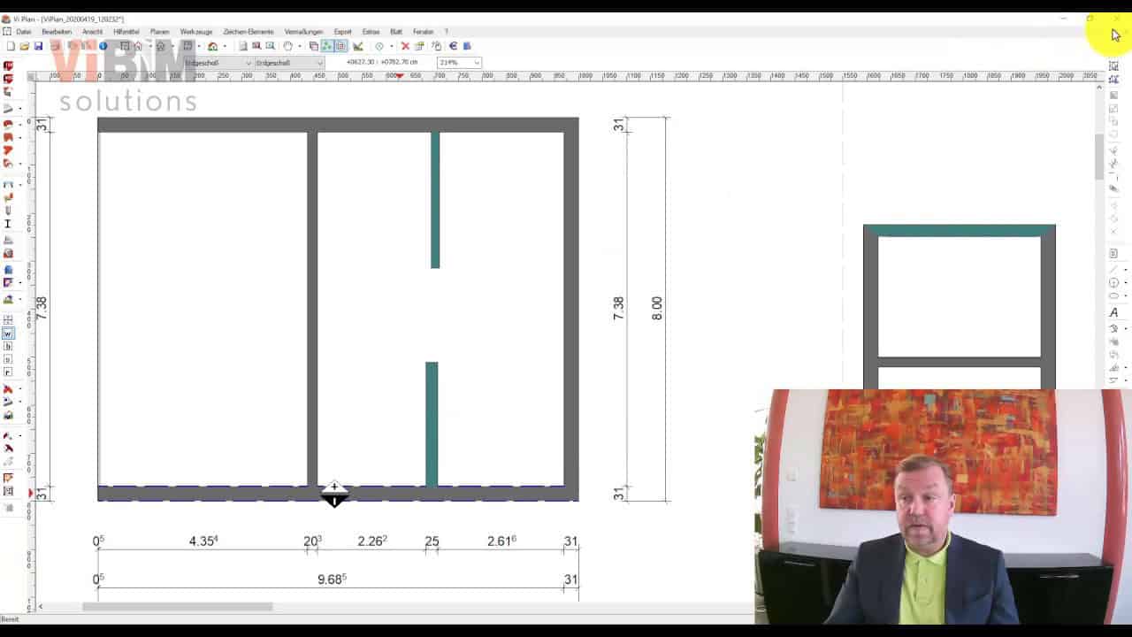Click the Euro cost calculation icon
The width and height of the screenshot is (1132, 637).
coord(454,46)
